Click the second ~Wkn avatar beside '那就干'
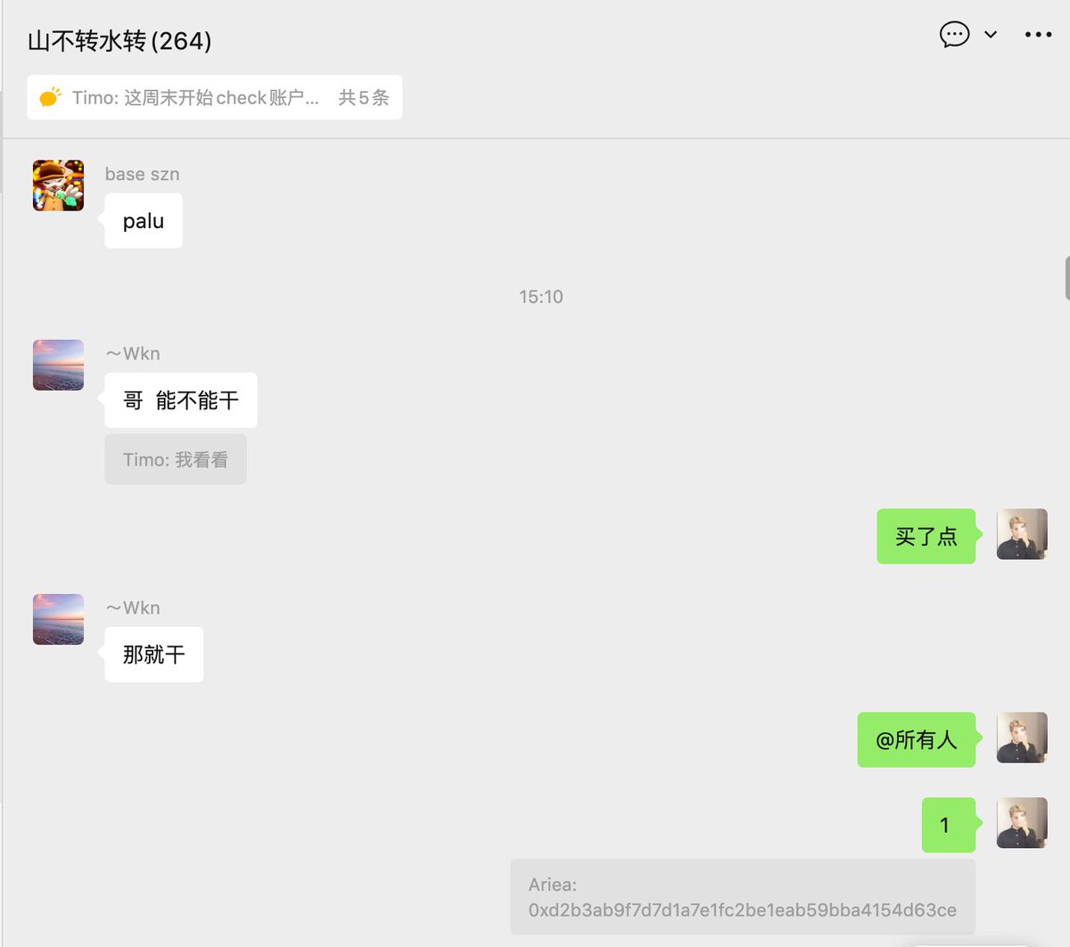 (58, 619)
